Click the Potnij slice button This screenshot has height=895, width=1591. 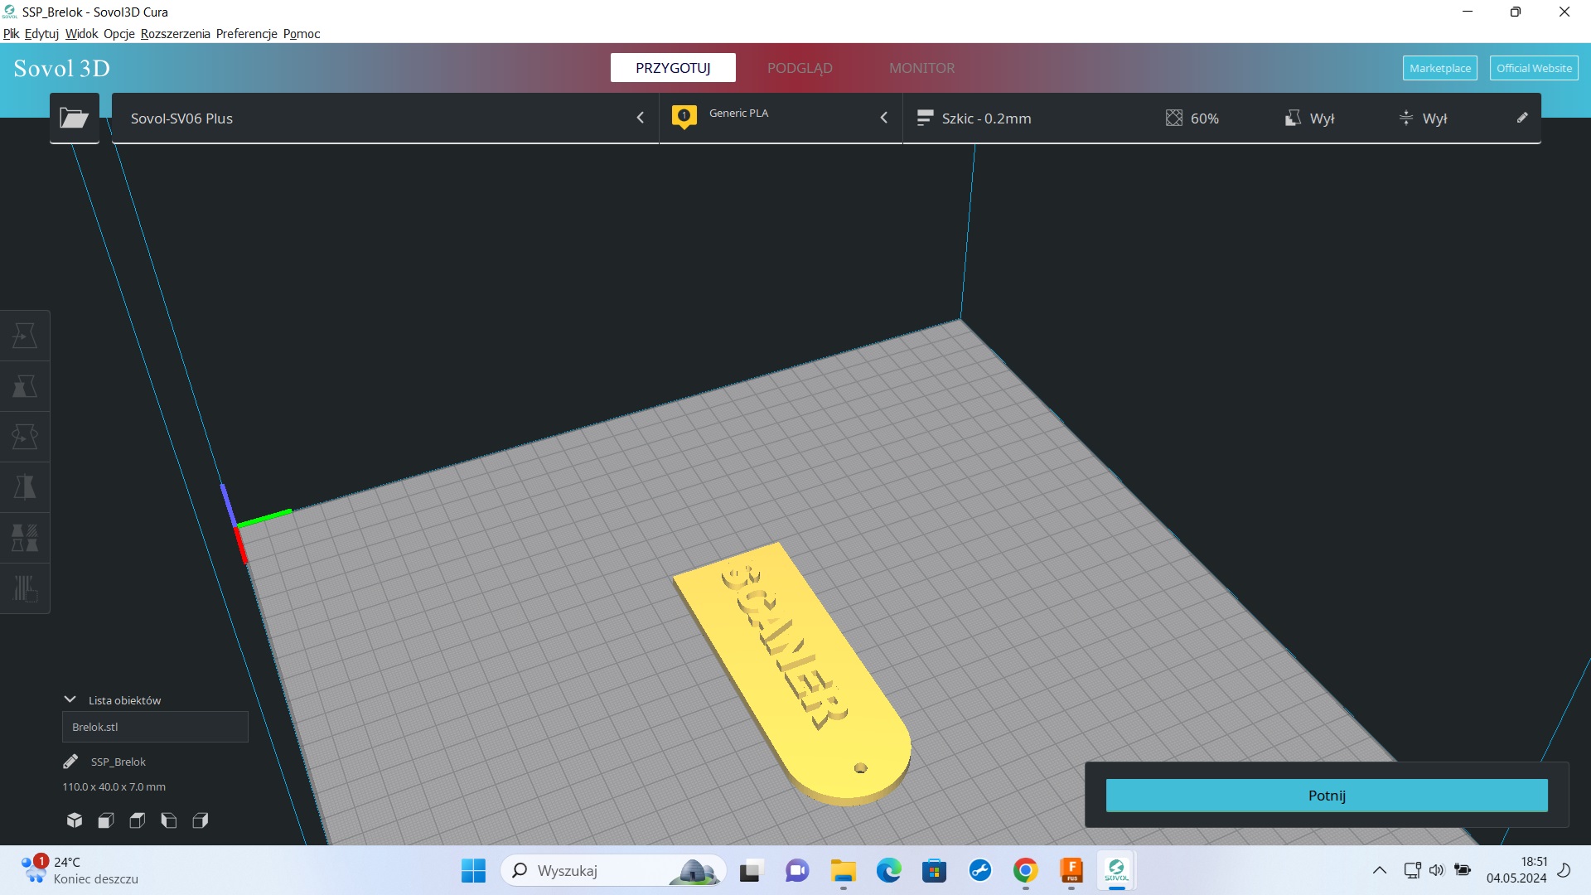[1327, 796]
